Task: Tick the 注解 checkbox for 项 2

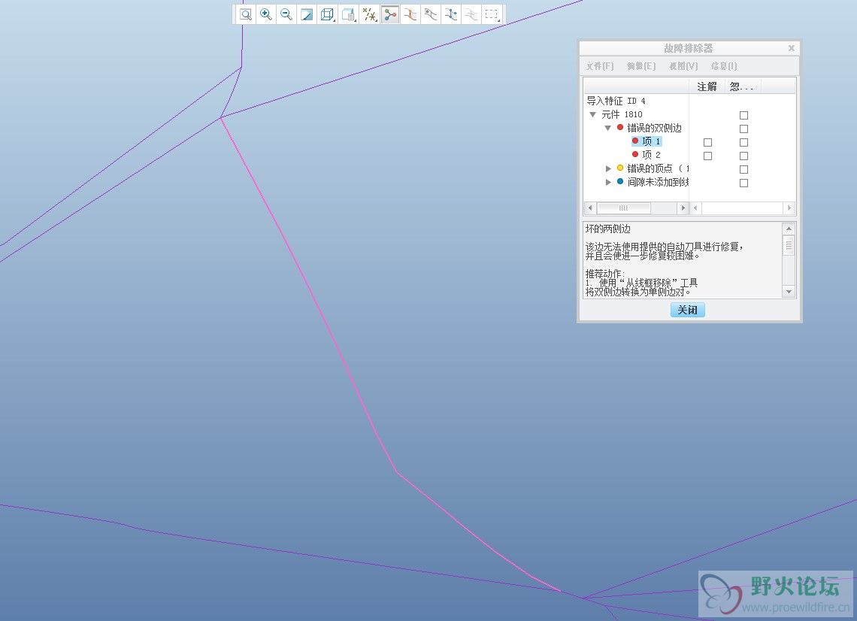Action: 708,156
